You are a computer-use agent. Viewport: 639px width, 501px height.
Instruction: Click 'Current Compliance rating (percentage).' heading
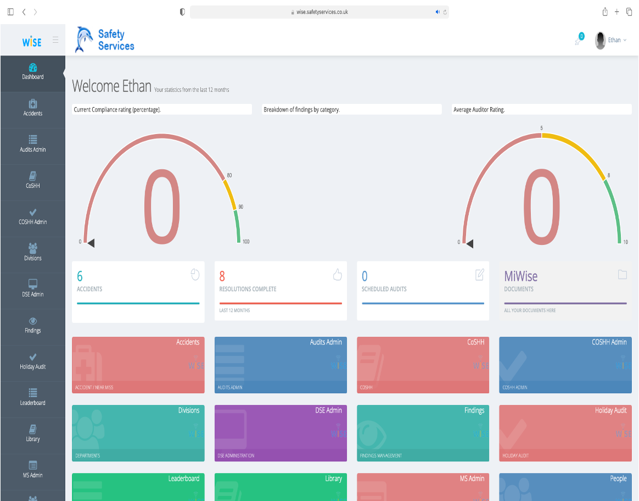(117, 110)
